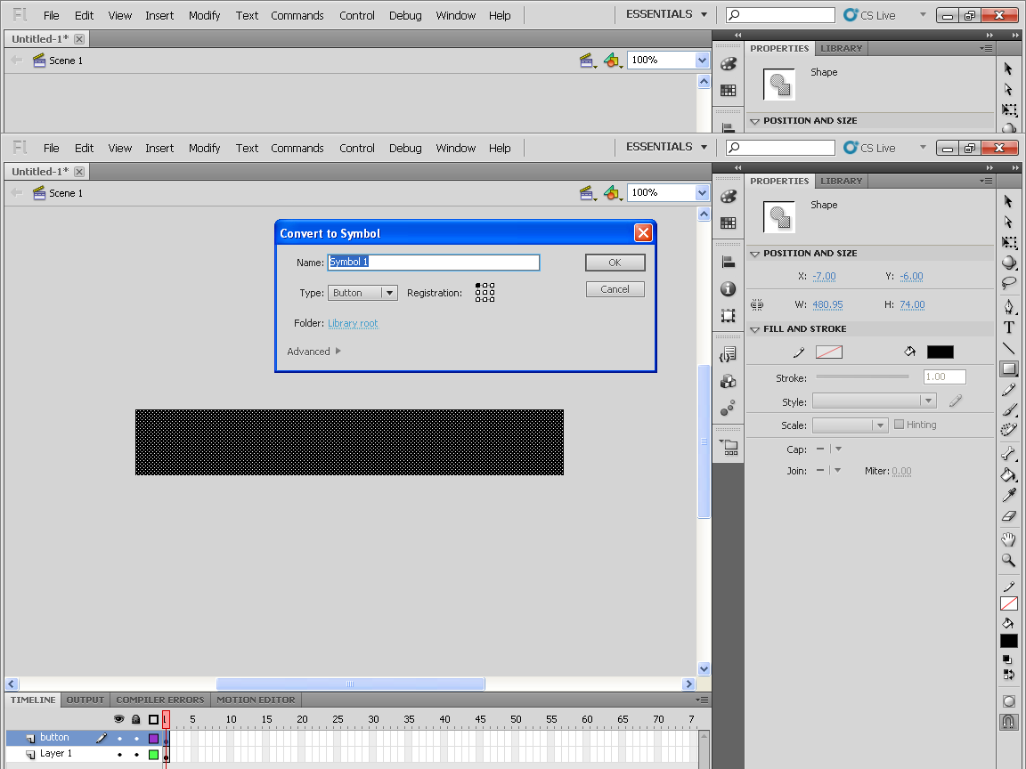Toggle visibility of all layers eye icon
The width and height of the screenshot is (1026, 769).
[119, 719]
